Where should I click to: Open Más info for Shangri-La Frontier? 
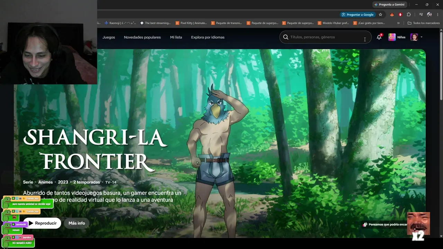(76, 223)
